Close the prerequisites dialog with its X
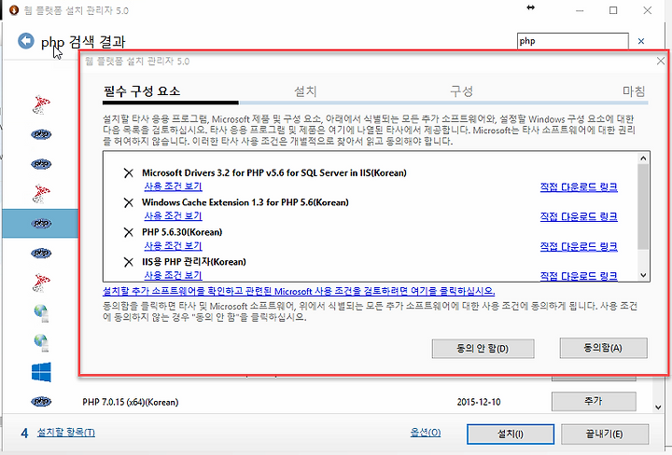Image resolution: width=672 pixels, height=455 pixels. point(661,62)
